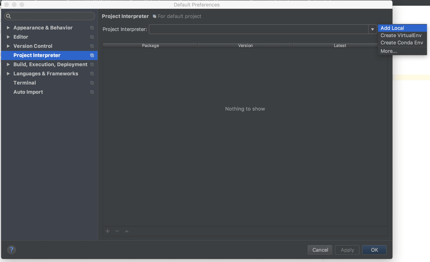Click the upgrade package arrow icon

pos(126,231)
